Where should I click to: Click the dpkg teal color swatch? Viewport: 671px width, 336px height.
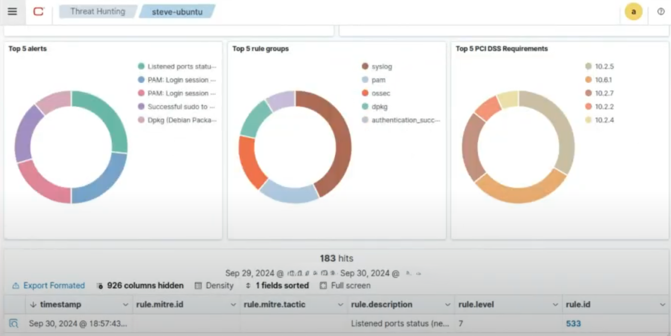tap(365, 107)
